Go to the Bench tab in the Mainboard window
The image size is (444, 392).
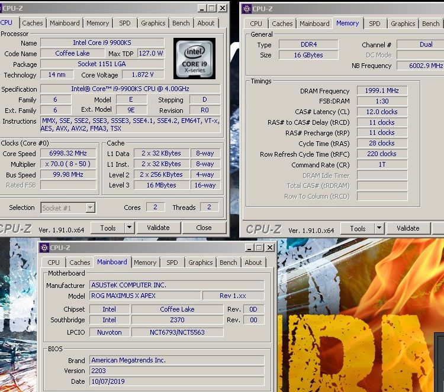[229, 263]
